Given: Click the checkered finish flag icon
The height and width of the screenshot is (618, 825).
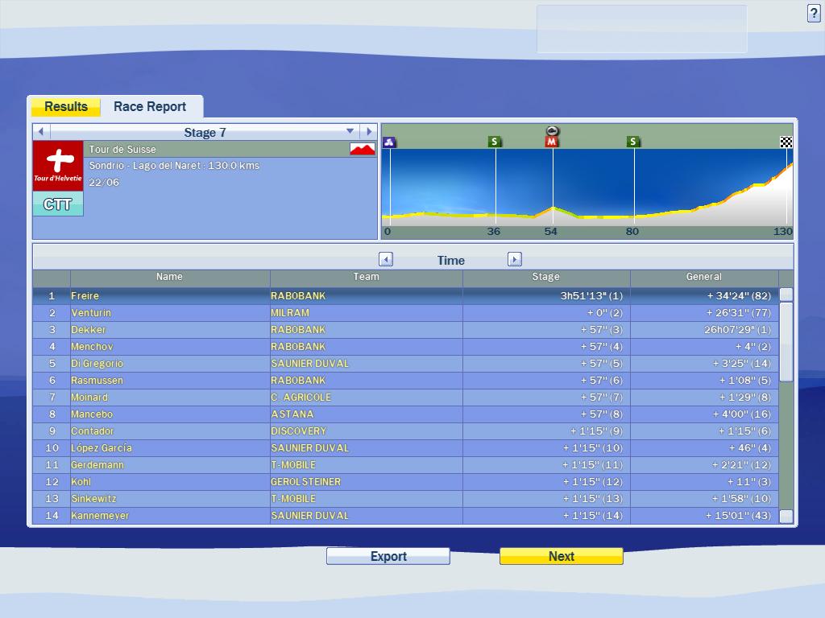Looking at the screenshot, I should (786, 142).
